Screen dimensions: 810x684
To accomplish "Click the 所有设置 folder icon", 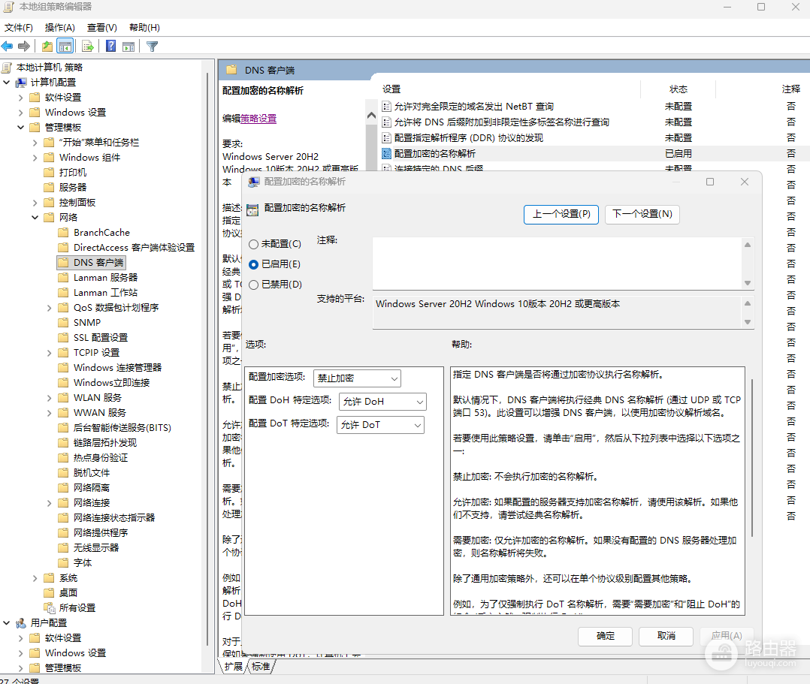I will coord(50,608).
